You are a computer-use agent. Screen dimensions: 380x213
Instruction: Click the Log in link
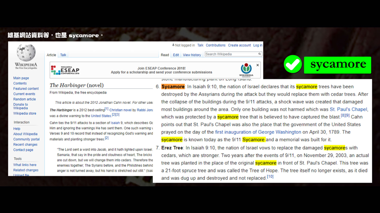pyautogui.click(x=258, y=45)
